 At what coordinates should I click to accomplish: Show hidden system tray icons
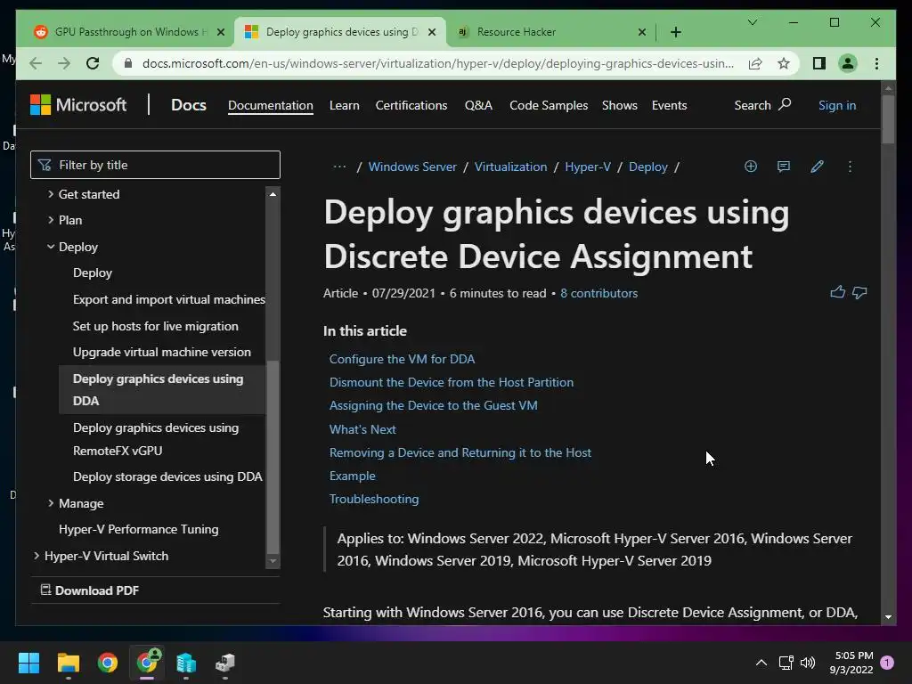(761, 663)
